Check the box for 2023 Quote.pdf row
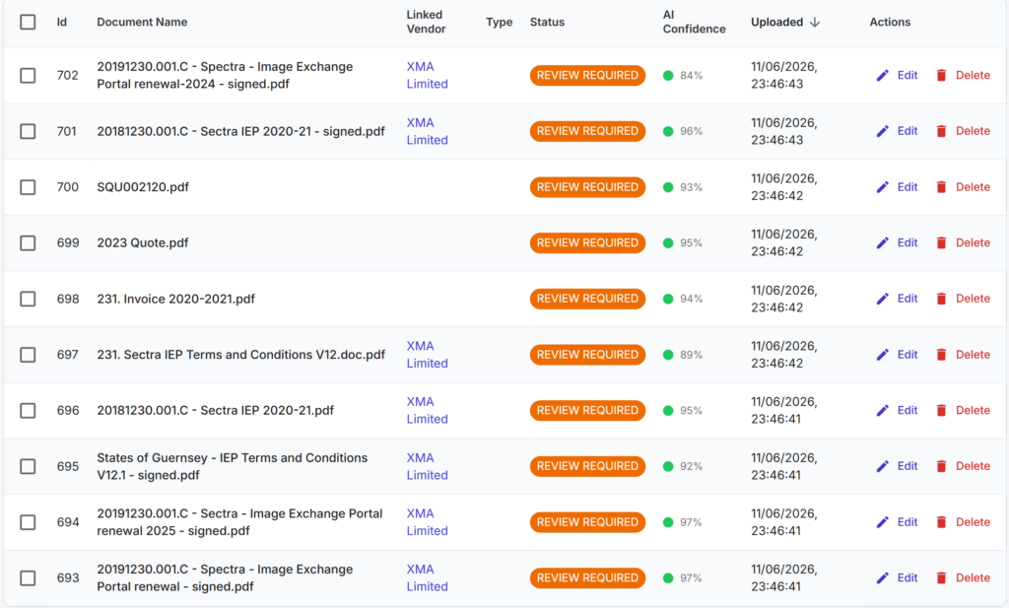 pyautogui.click(x=28, y=242)
